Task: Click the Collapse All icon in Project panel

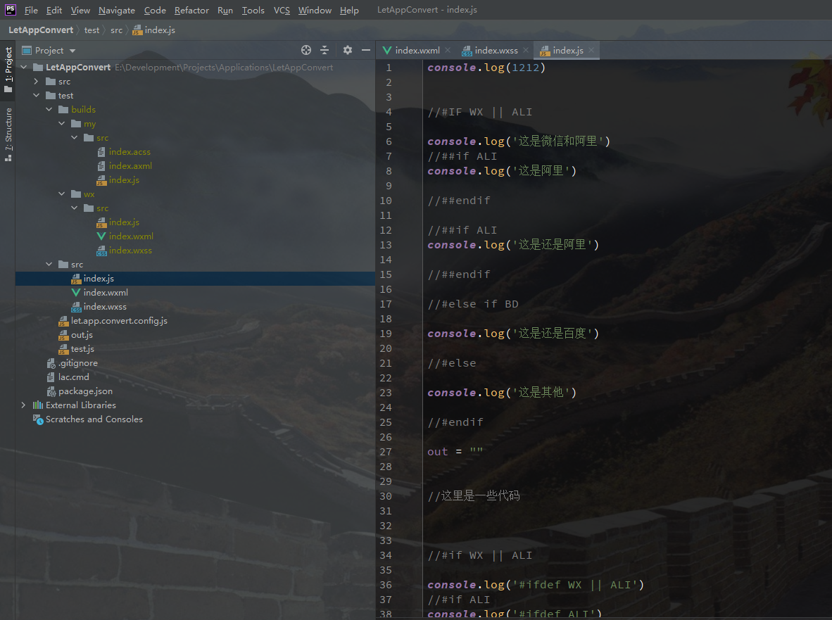Action: (x=324, y=51)
